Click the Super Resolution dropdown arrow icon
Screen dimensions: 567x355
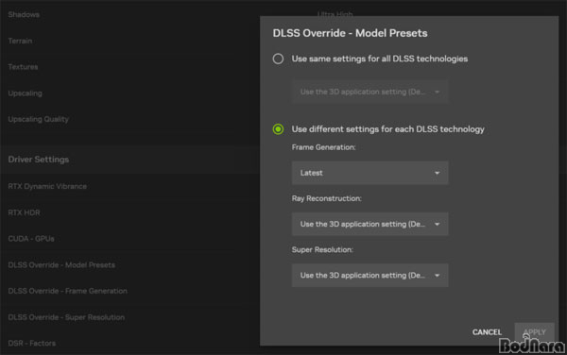coord(437,276)
